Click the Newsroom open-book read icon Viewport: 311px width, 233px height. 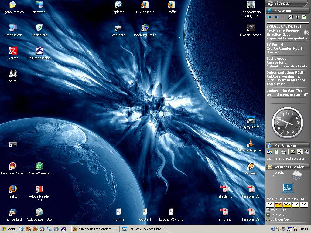[297, 17]
